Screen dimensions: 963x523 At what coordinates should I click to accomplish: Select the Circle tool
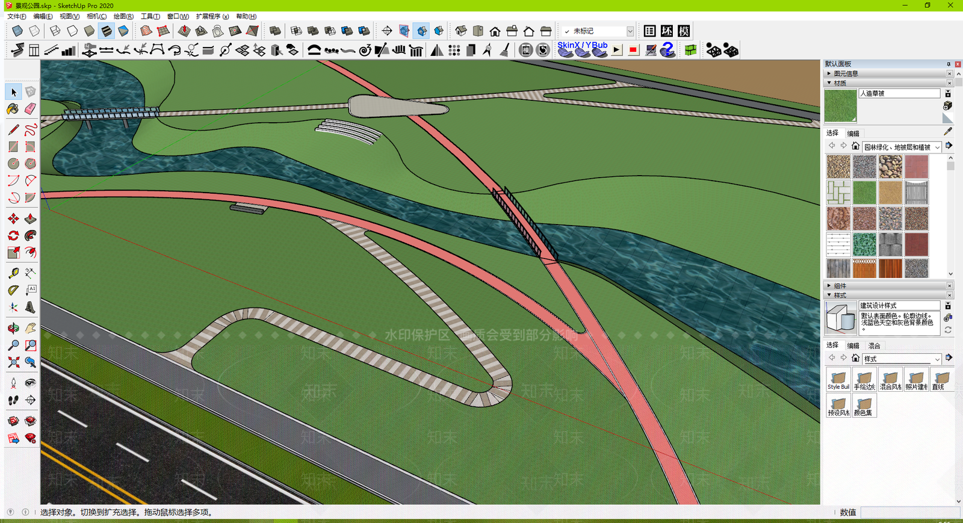[13, 164]
